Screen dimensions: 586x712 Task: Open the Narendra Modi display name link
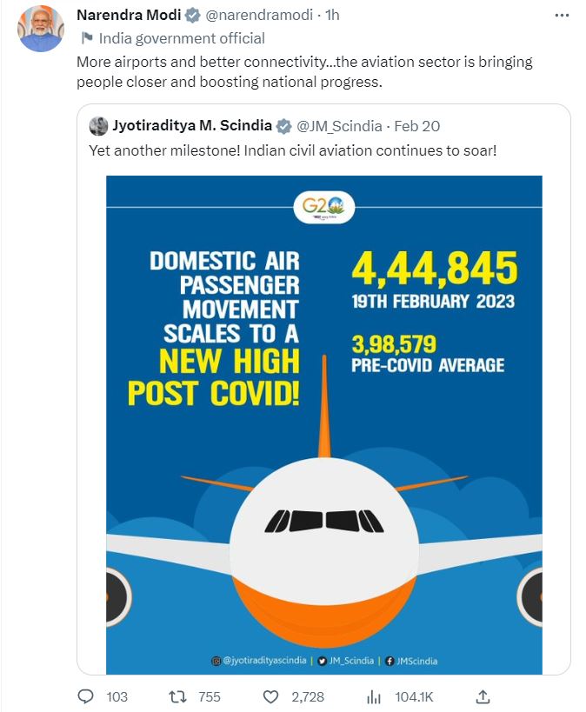129,16
